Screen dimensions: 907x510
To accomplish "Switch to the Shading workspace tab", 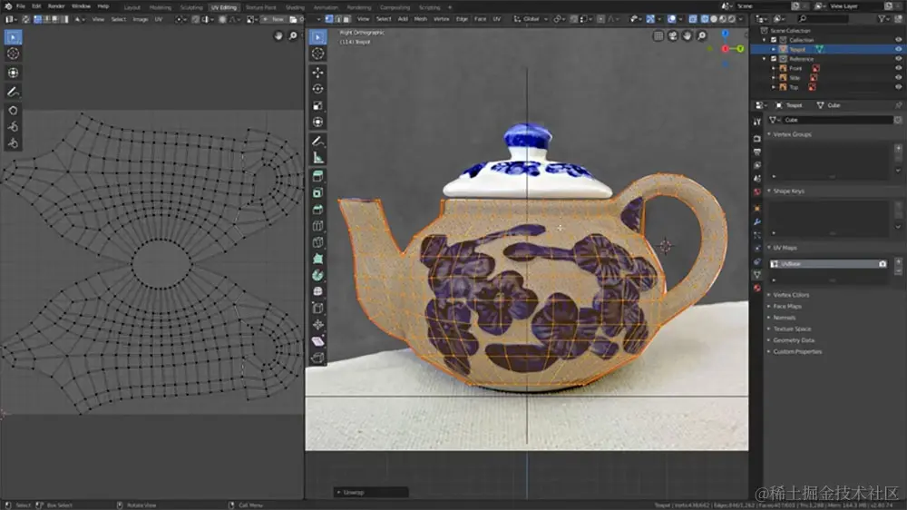I will pyautogui.click(x=295, y=7).
